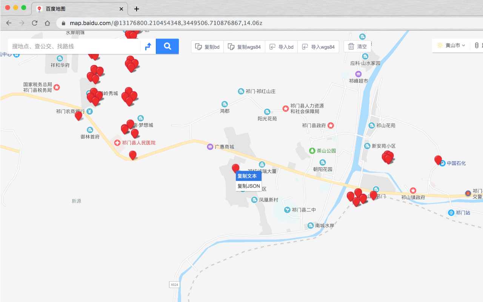Click the sunny weather icon

click(x=440, y=45)
